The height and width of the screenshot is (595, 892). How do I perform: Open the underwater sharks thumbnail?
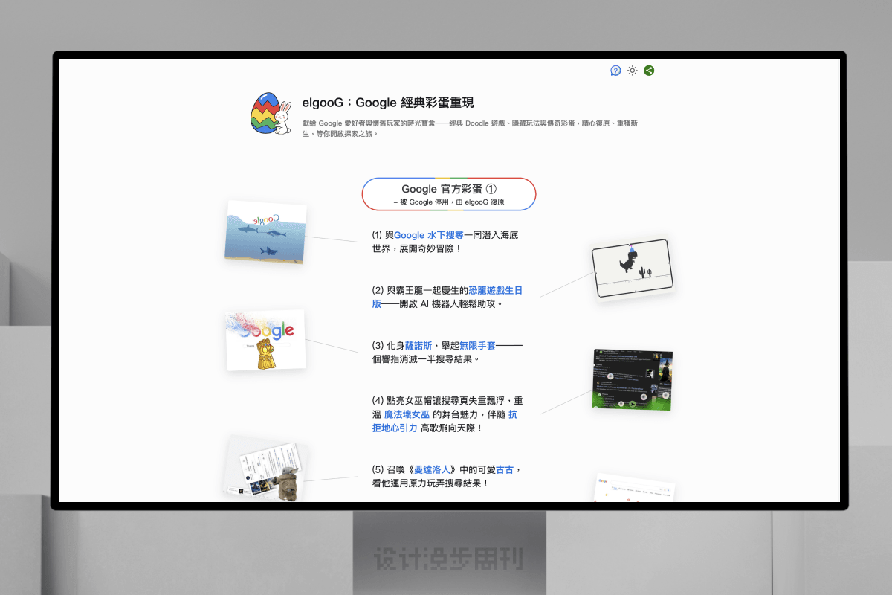[x=265, y=233]
